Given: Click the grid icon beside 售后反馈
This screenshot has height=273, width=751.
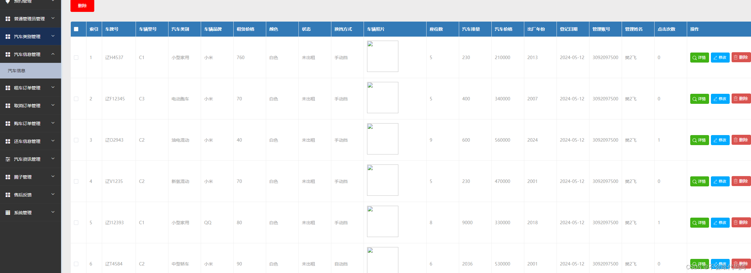Looking at the screenshot, I should coord(8,195).
